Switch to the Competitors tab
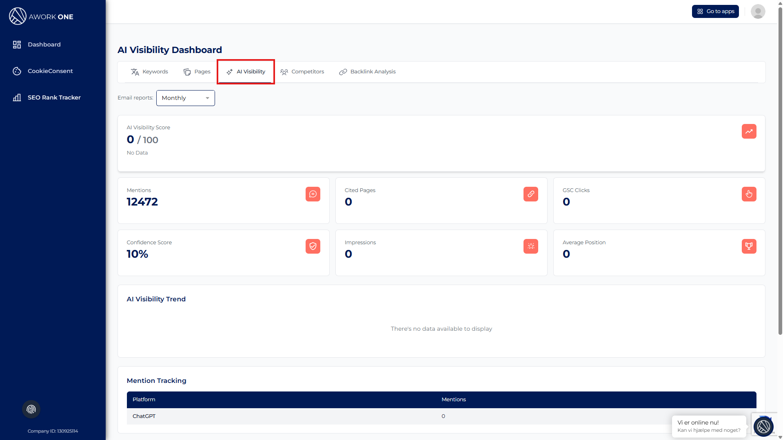This screenshot has height=440, width=783. [302, 72]
